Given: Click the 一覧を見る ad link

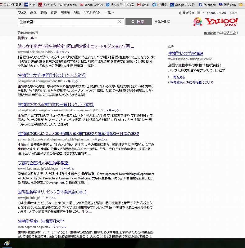Looking at the screenshot, I should coord(178,77).
